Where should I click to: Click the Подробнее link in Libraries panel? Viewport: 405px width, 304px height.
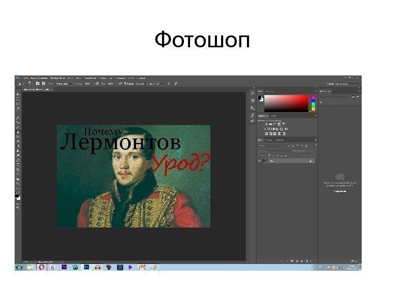click(x=340, y=191)
